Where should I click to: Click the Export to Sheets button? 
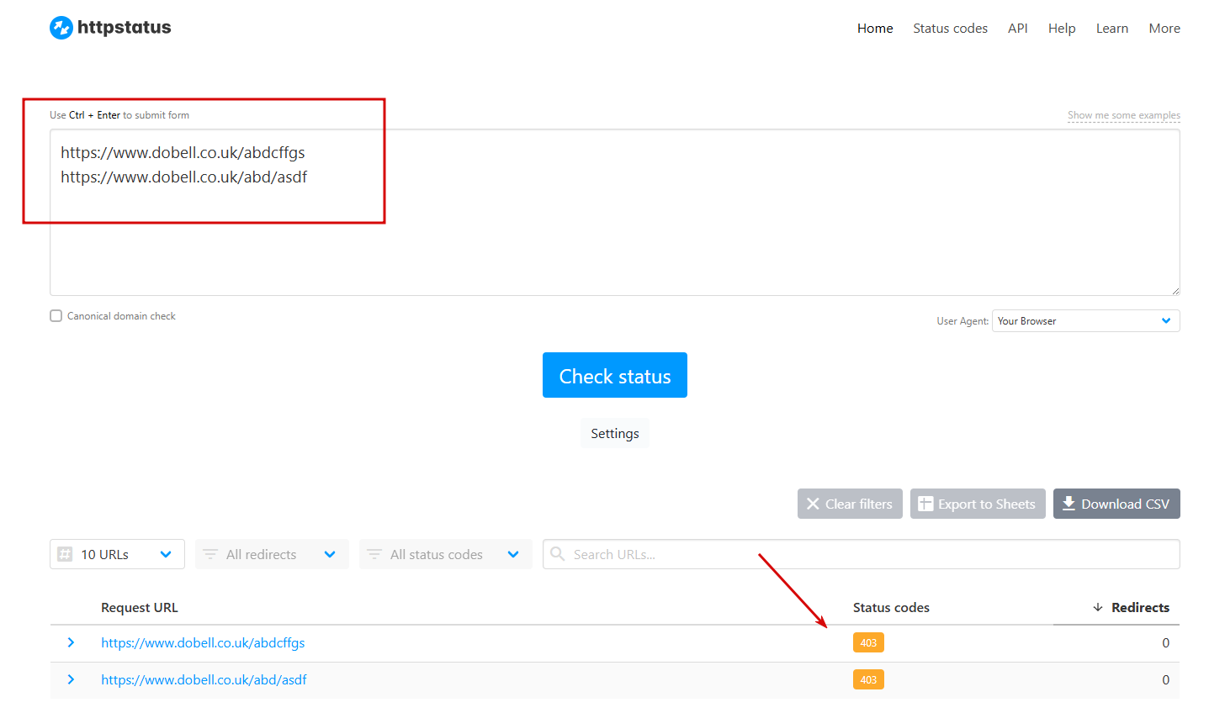point(978,504)
